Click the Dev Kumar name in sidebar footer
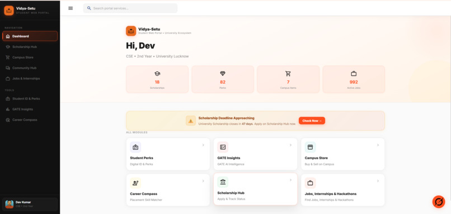451x214 pixels. pos(24,202)
